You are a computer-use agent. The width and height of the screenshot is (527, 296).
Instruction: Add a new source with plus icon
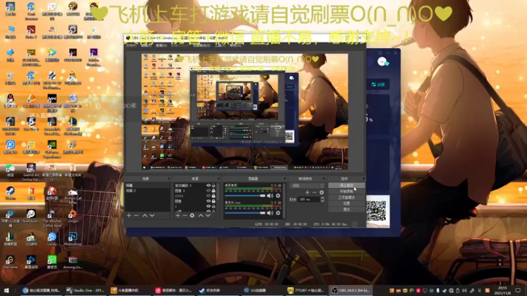177,216
